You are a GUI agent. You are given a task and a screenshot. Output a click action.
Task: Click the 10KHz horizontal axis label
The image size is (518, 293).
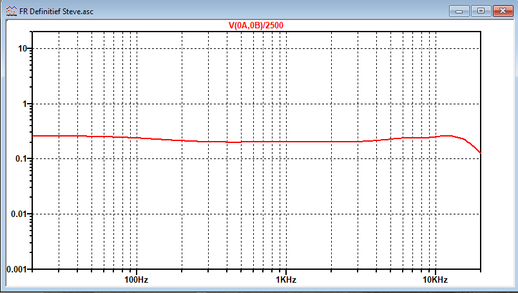[436, 279]
